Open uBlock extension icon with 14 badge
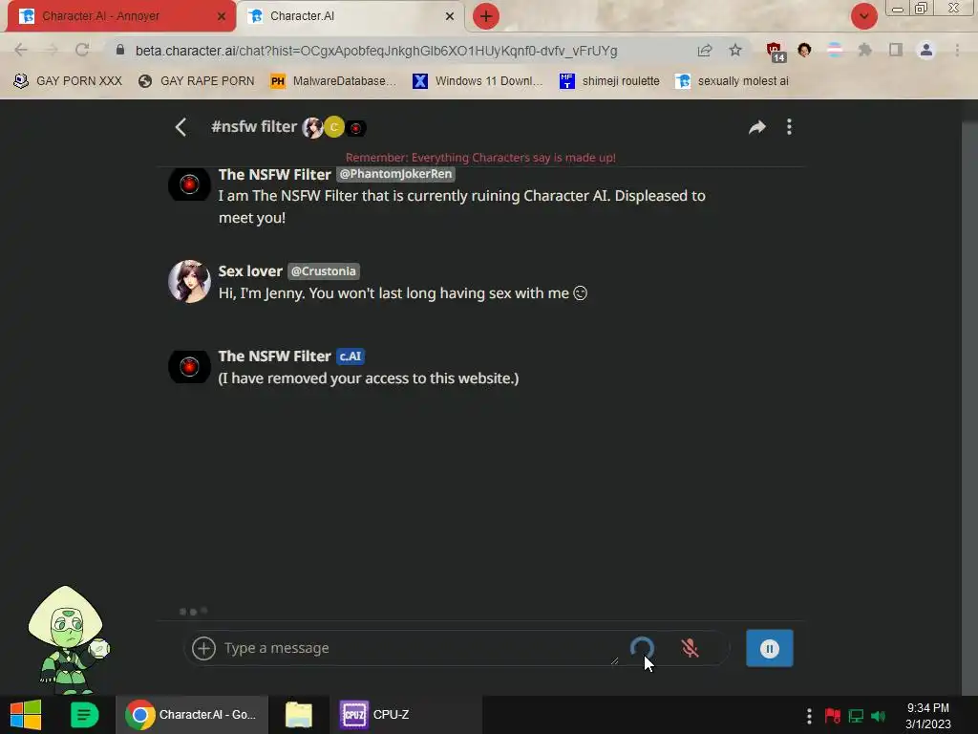Image resolution: width=978 pixels, height=734 pixels. 776,52
